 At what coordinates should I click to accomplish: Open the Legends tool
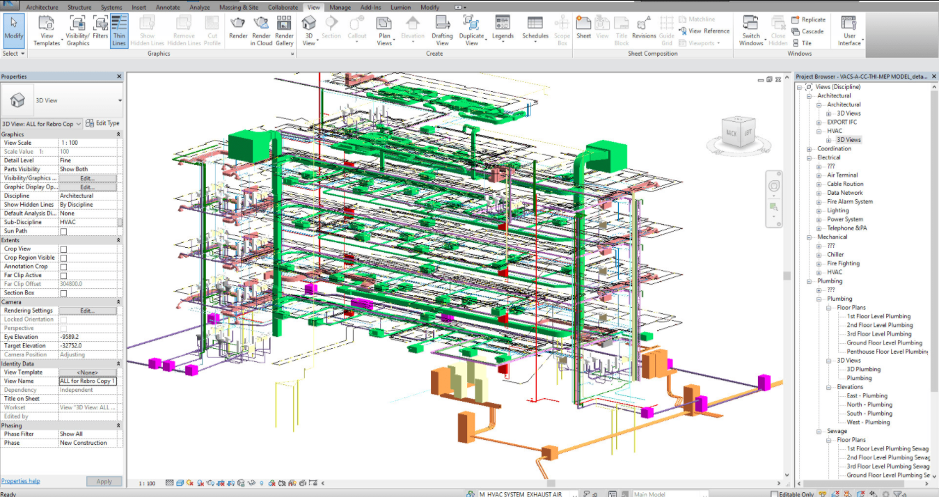[503, 28]
